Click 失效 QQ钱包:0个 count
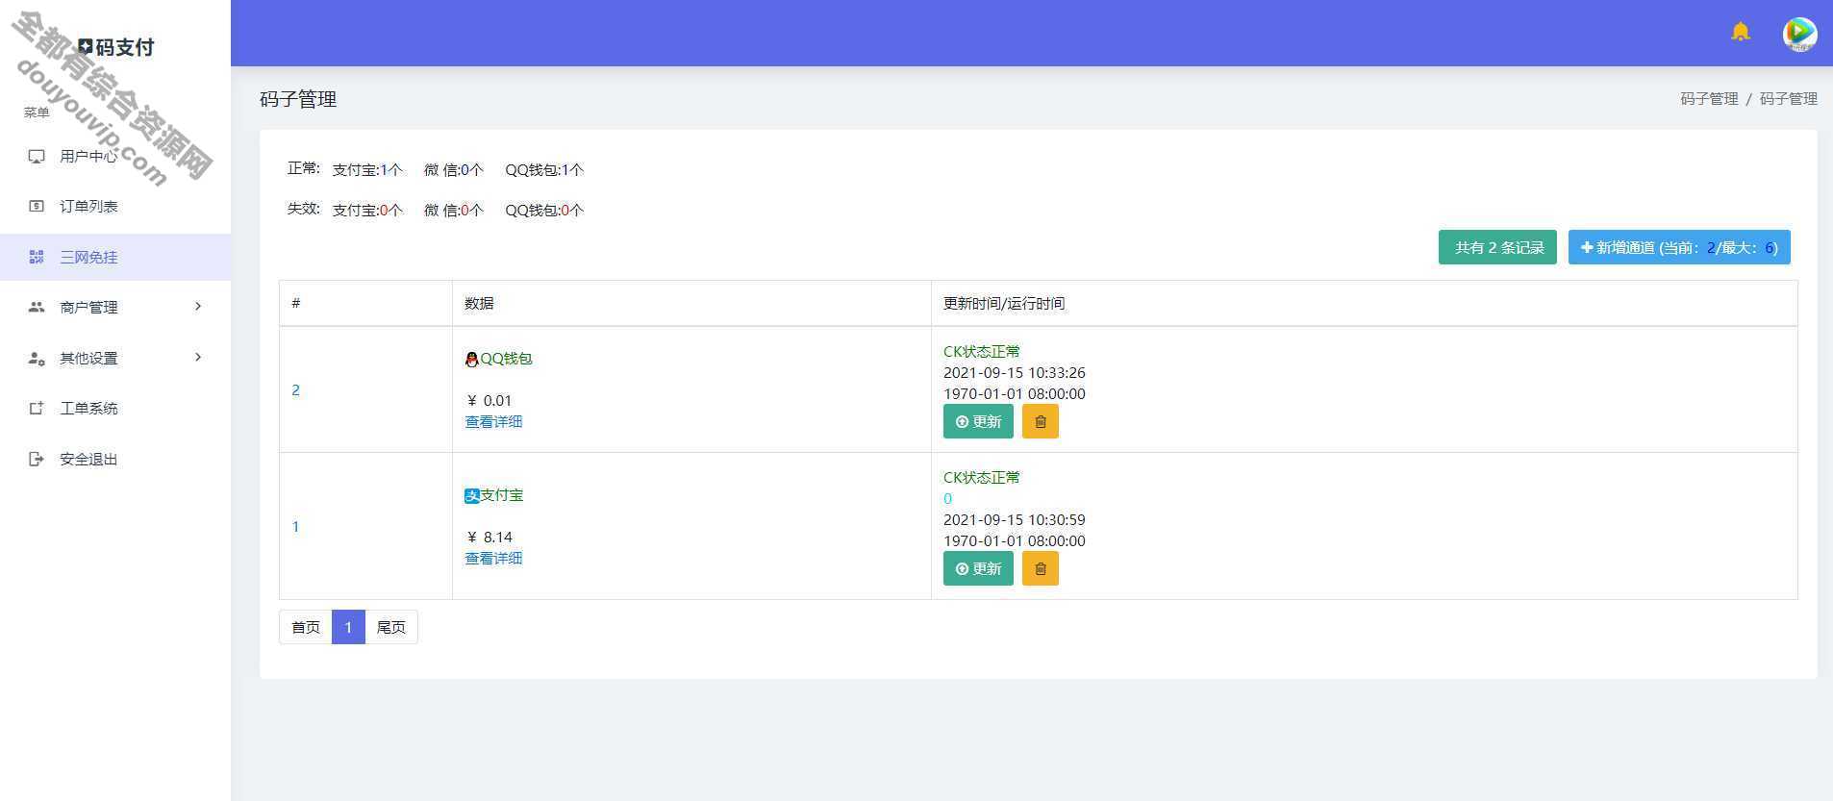 (544, 210)
